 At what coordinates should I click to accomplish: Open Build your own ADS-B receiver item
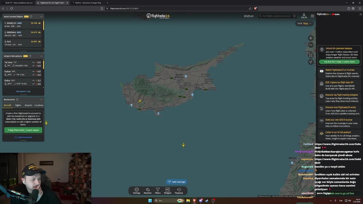[x=339, y=123]
